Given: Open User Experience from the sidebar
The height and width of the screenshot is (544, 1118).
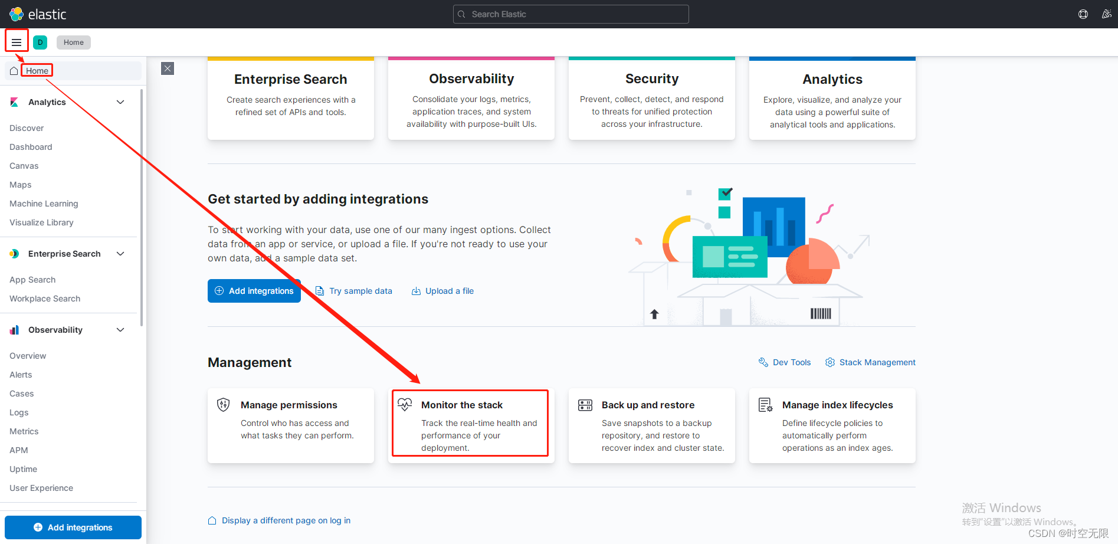Looking at the screenshot, I should [x=41, y=488].
